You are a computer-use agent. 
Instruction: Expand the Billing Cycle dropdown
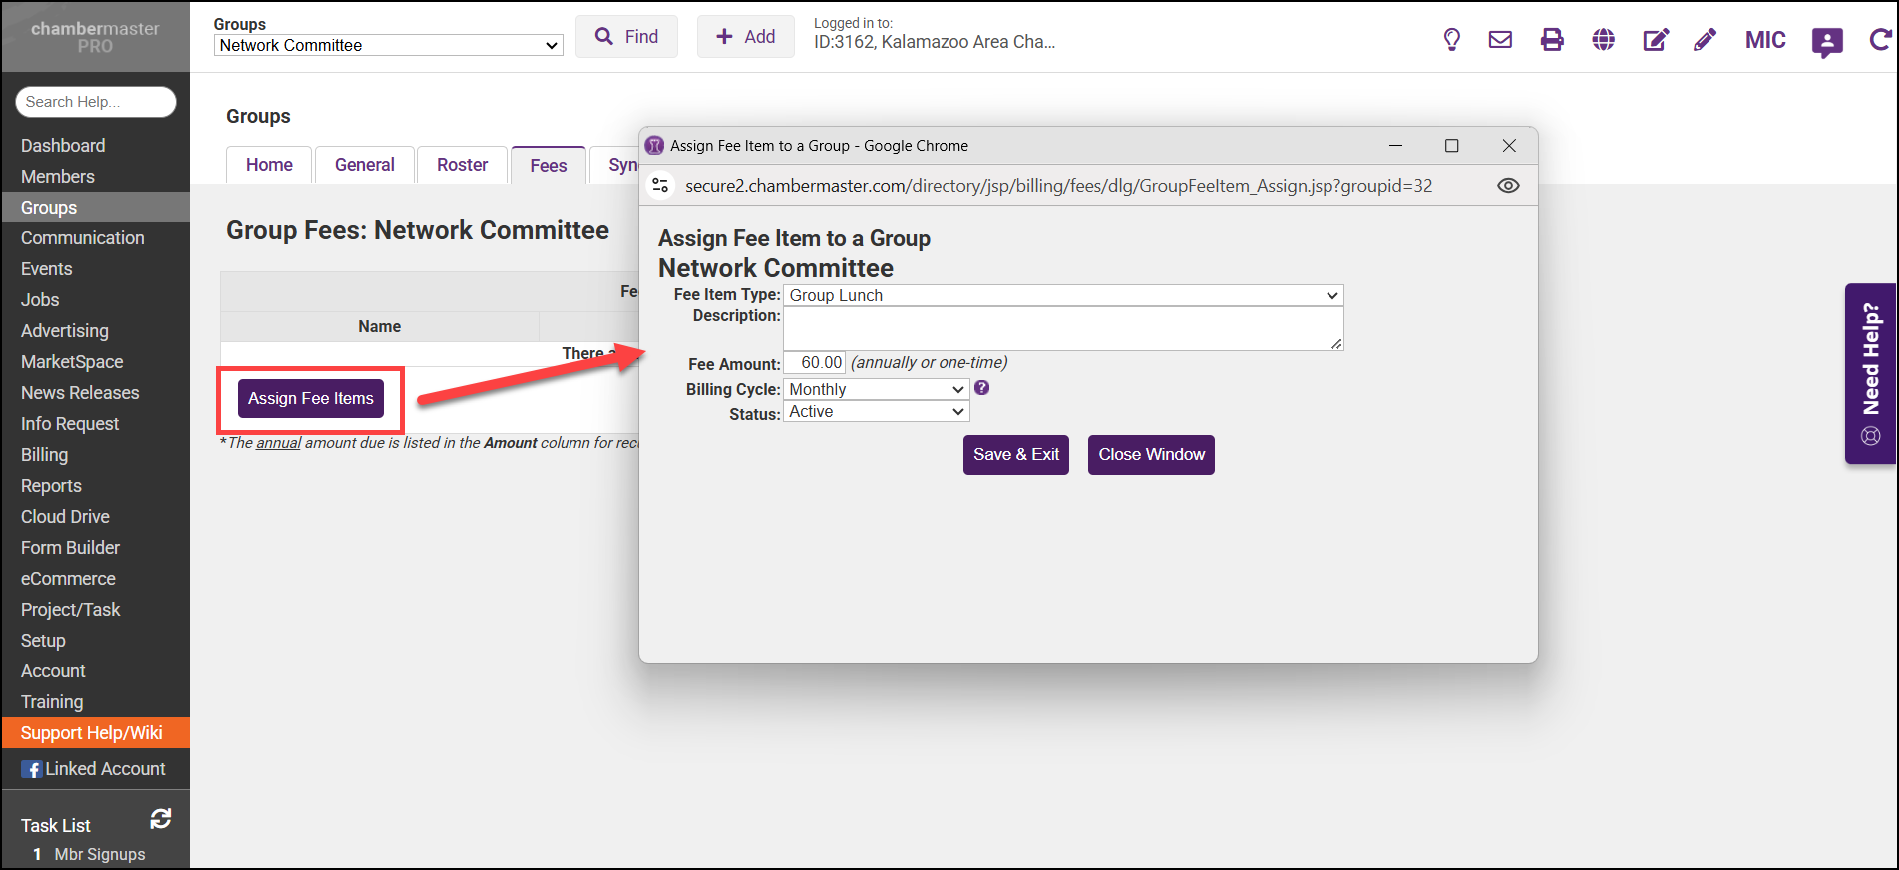876,389
